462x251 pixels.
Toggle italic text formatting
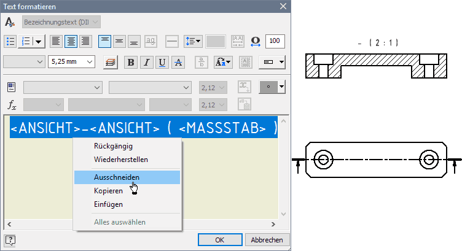[147, 61]
